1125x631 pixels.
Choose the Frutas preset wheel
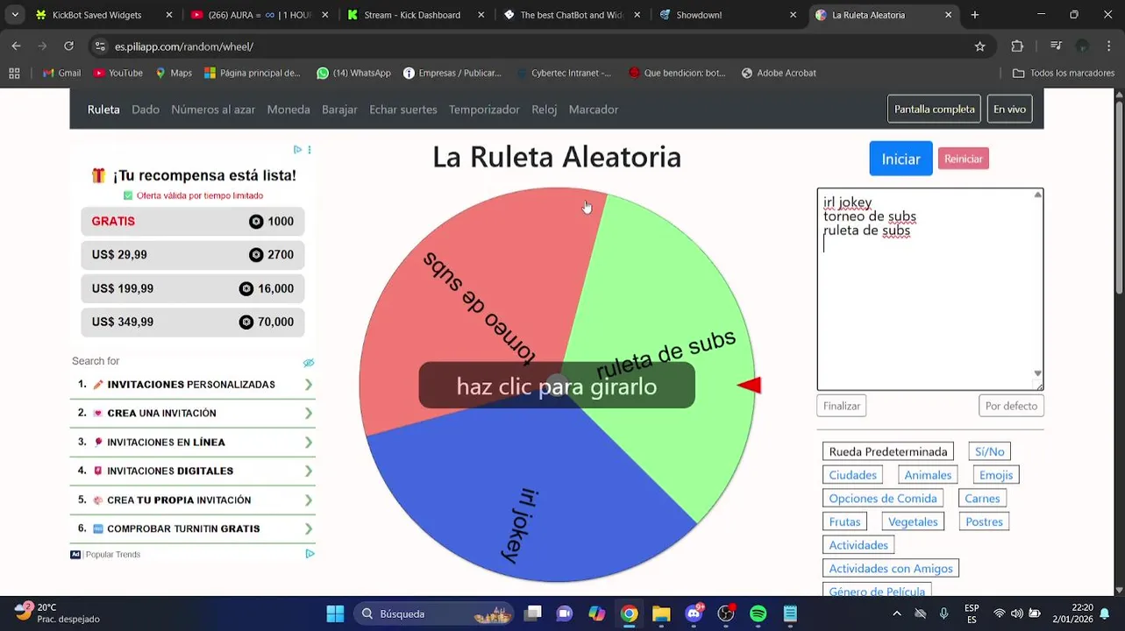point(844,521)
